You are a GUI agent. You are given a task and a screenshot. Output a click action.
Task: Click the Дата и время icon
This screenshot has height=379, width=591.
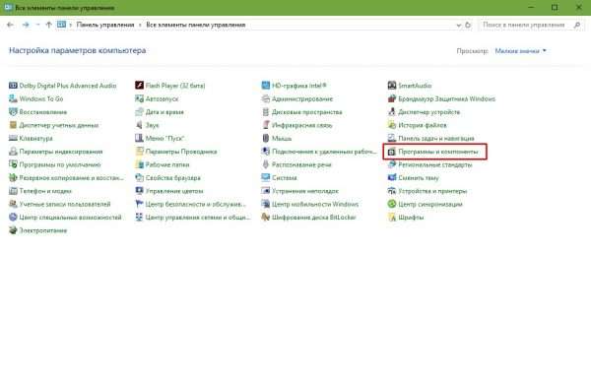coord(139,112)
